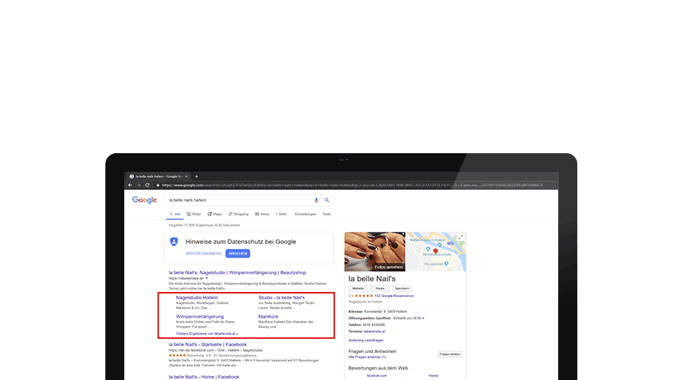
Task: Click facebook.com under Bewertungen aus dem Web
Action: [377, 376]
